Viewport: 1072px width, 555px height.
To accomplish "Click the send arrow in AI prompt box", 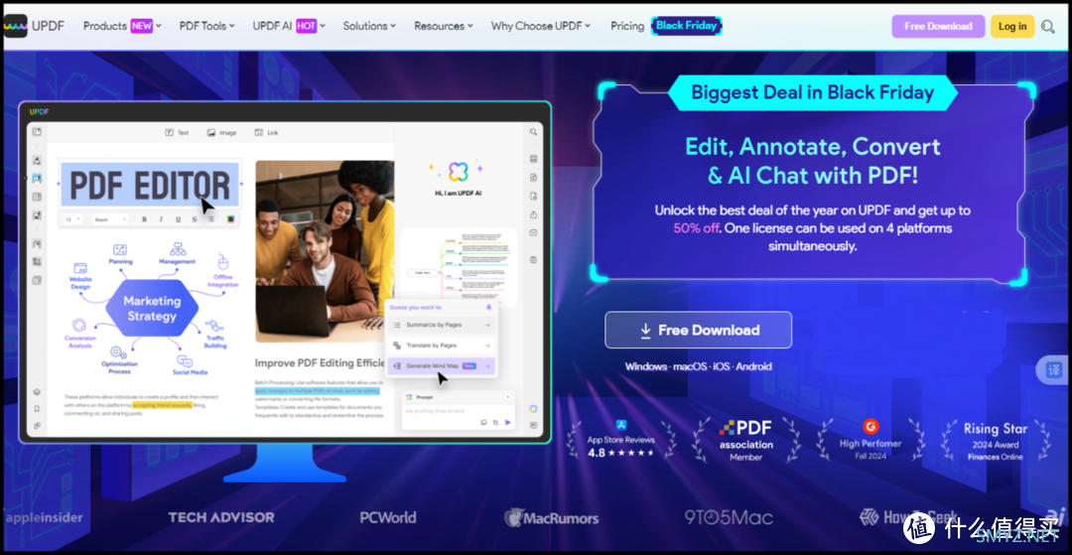I will click(508, 423).
